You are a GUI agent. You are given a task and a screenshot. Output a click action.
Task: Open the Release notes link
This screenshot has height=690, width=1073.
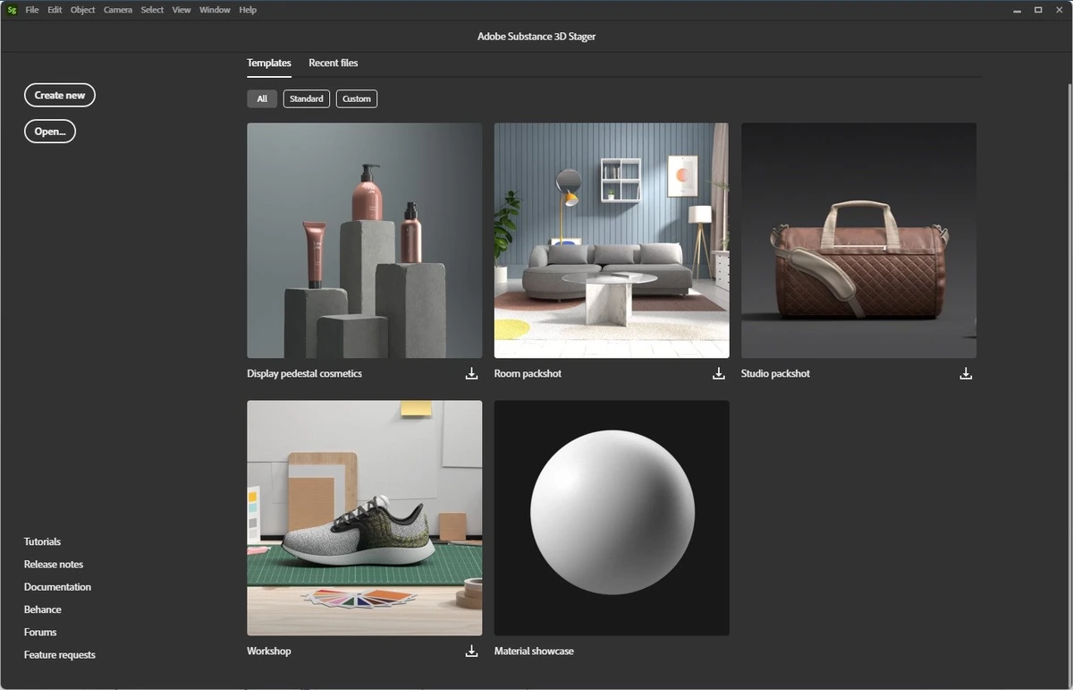[54, 565]
